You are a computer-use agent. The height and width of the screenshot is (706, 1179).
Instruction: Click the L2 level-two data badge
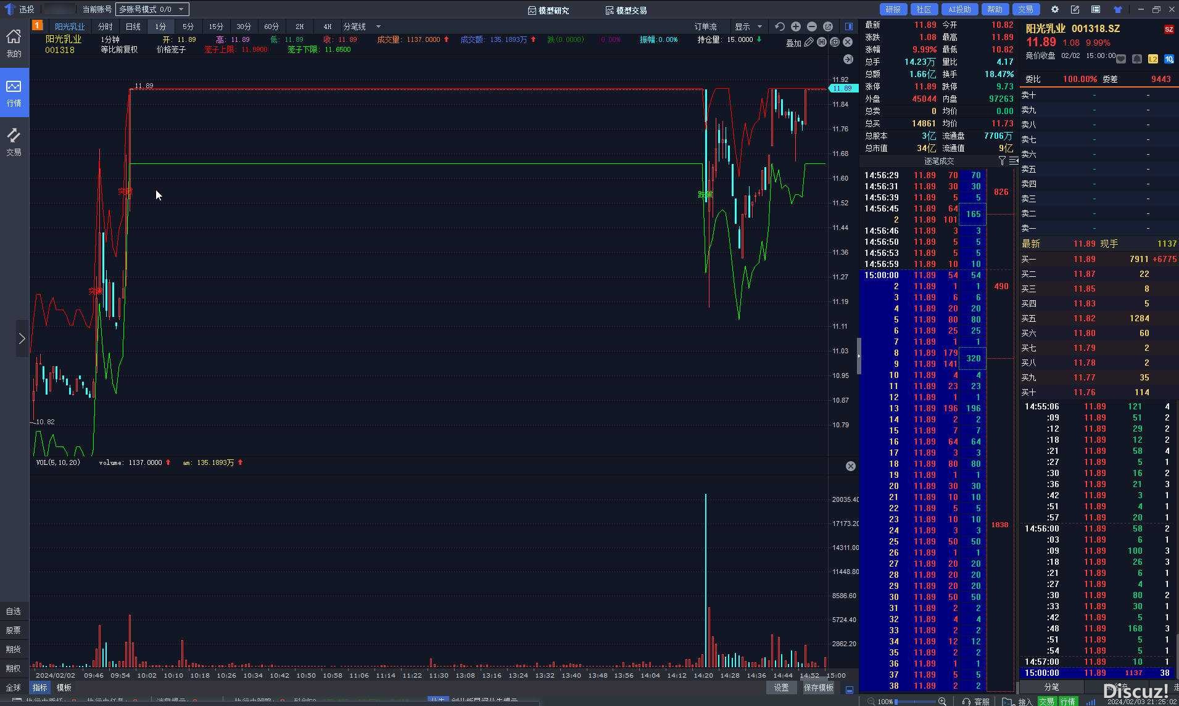(x=1153, y=59)
